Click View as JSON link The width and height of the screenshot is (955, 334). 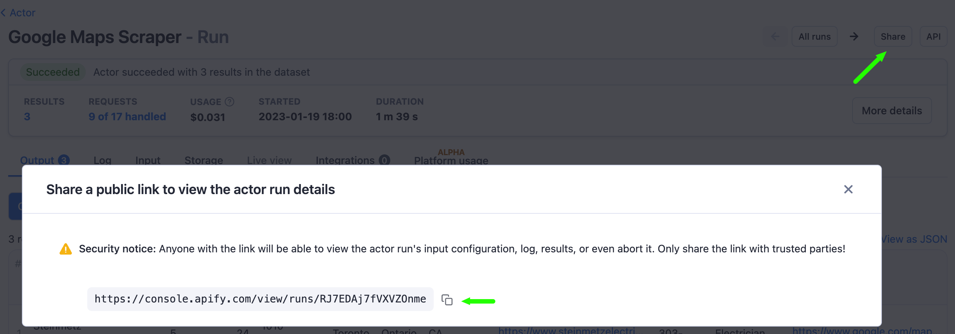pos(915,239)
